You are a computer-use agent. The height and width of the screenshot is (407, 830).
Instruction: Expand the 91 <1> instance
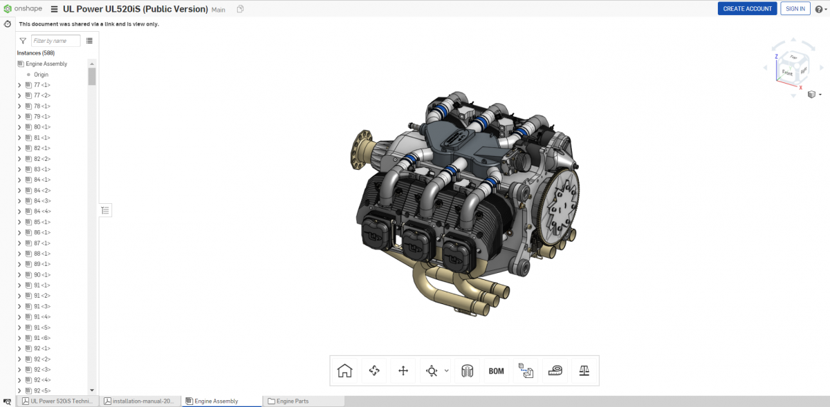point(19,285)
